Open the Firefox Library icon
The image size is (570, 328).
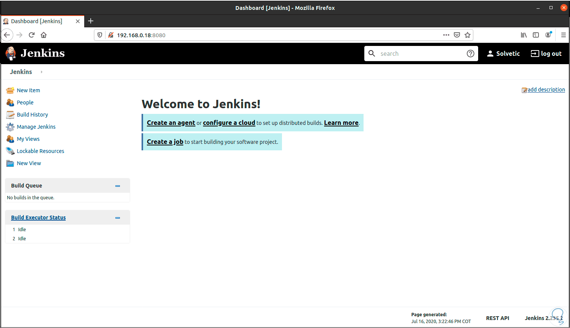(524, 35)
